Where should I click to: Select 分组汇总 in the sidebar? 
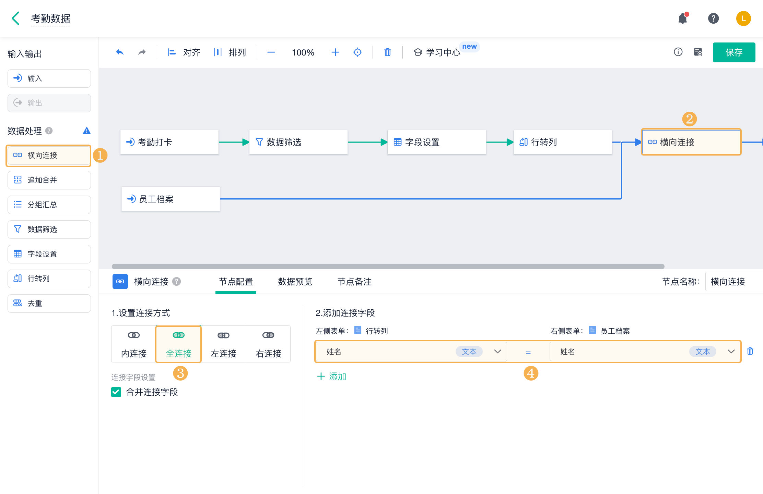pyautogui.click(x=49, y=205)
